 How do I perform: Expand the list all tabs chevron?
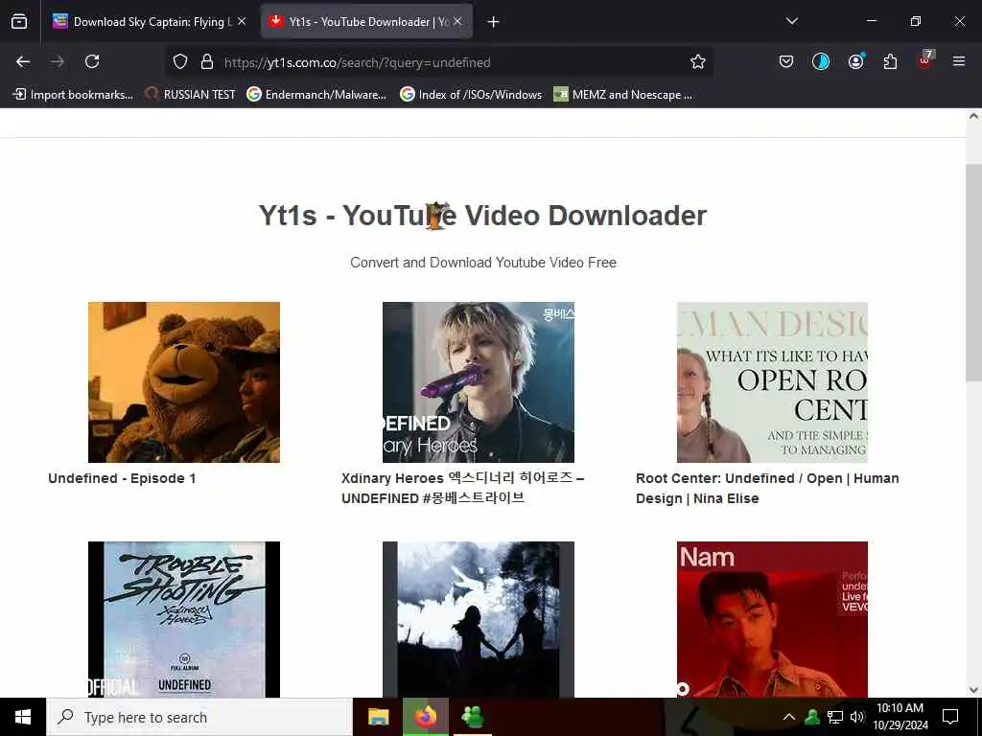tap(791, 21)
